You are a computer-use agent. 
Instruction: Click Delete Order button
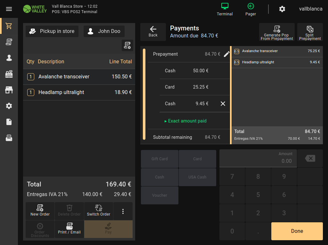(x=69, y=211)
